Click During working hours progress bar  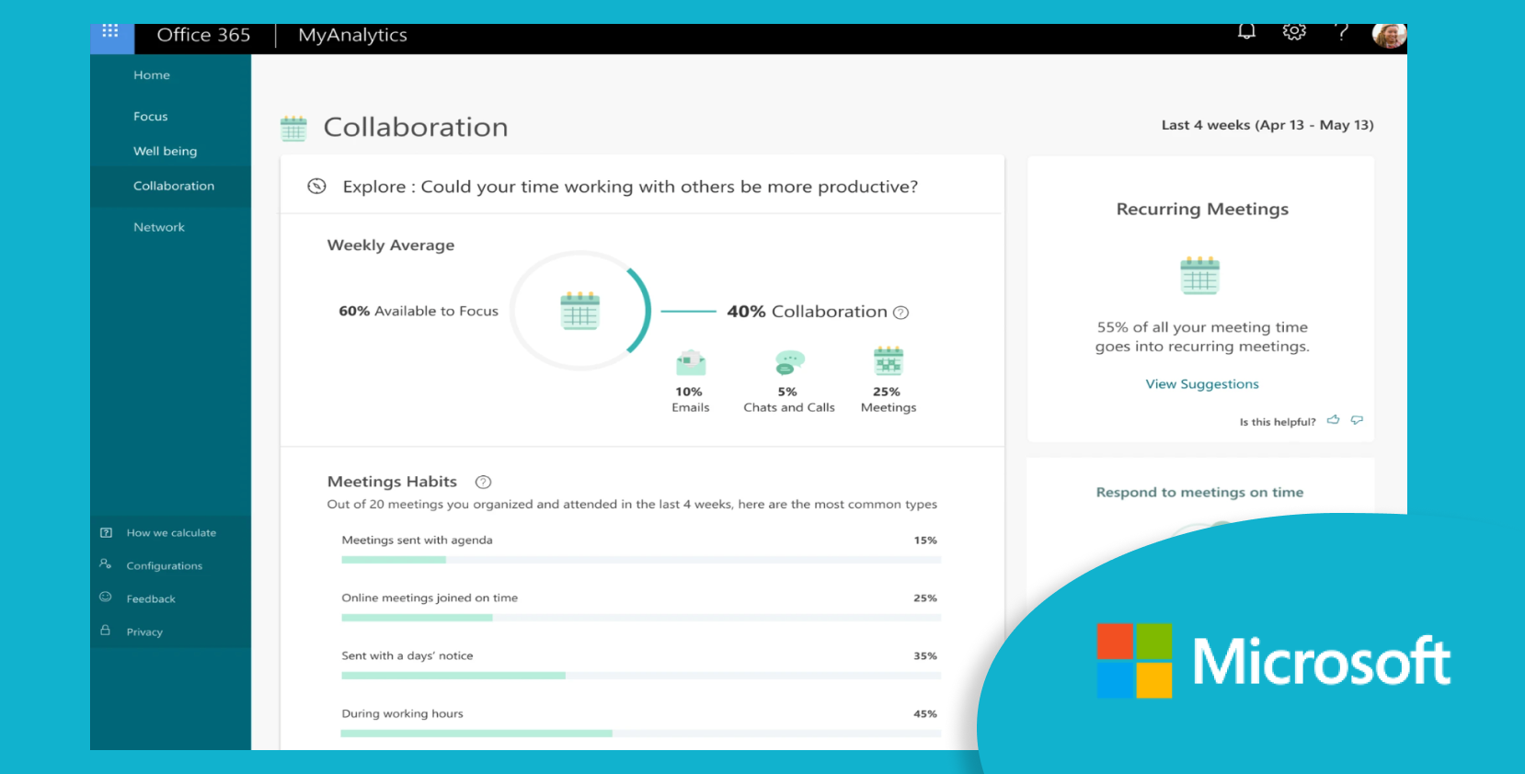(x=641, y=734)
